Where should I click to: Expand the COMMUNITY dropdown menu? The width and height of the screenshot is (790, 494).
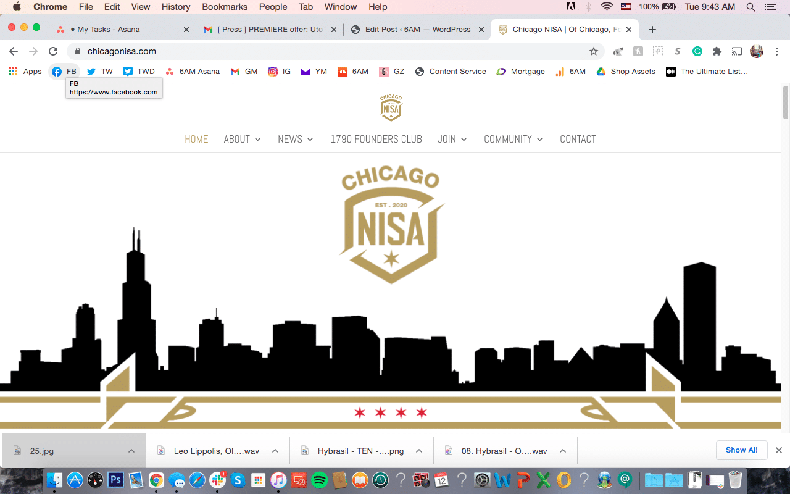point(513,139)
